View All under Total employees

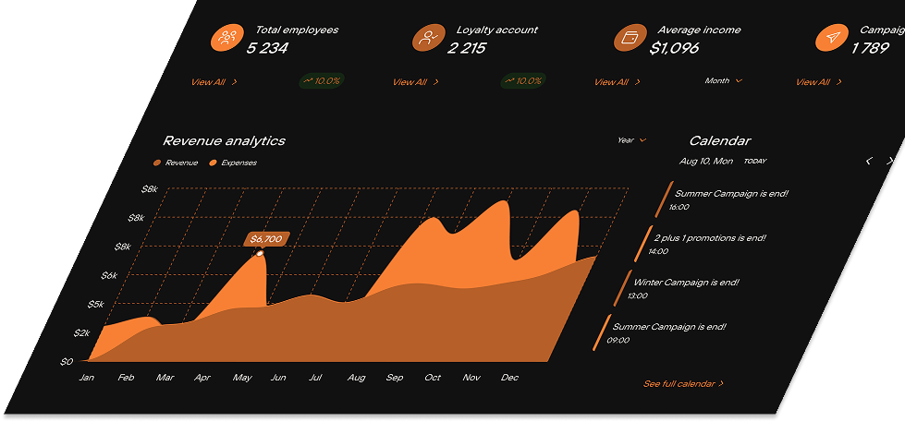coord(214,82)
